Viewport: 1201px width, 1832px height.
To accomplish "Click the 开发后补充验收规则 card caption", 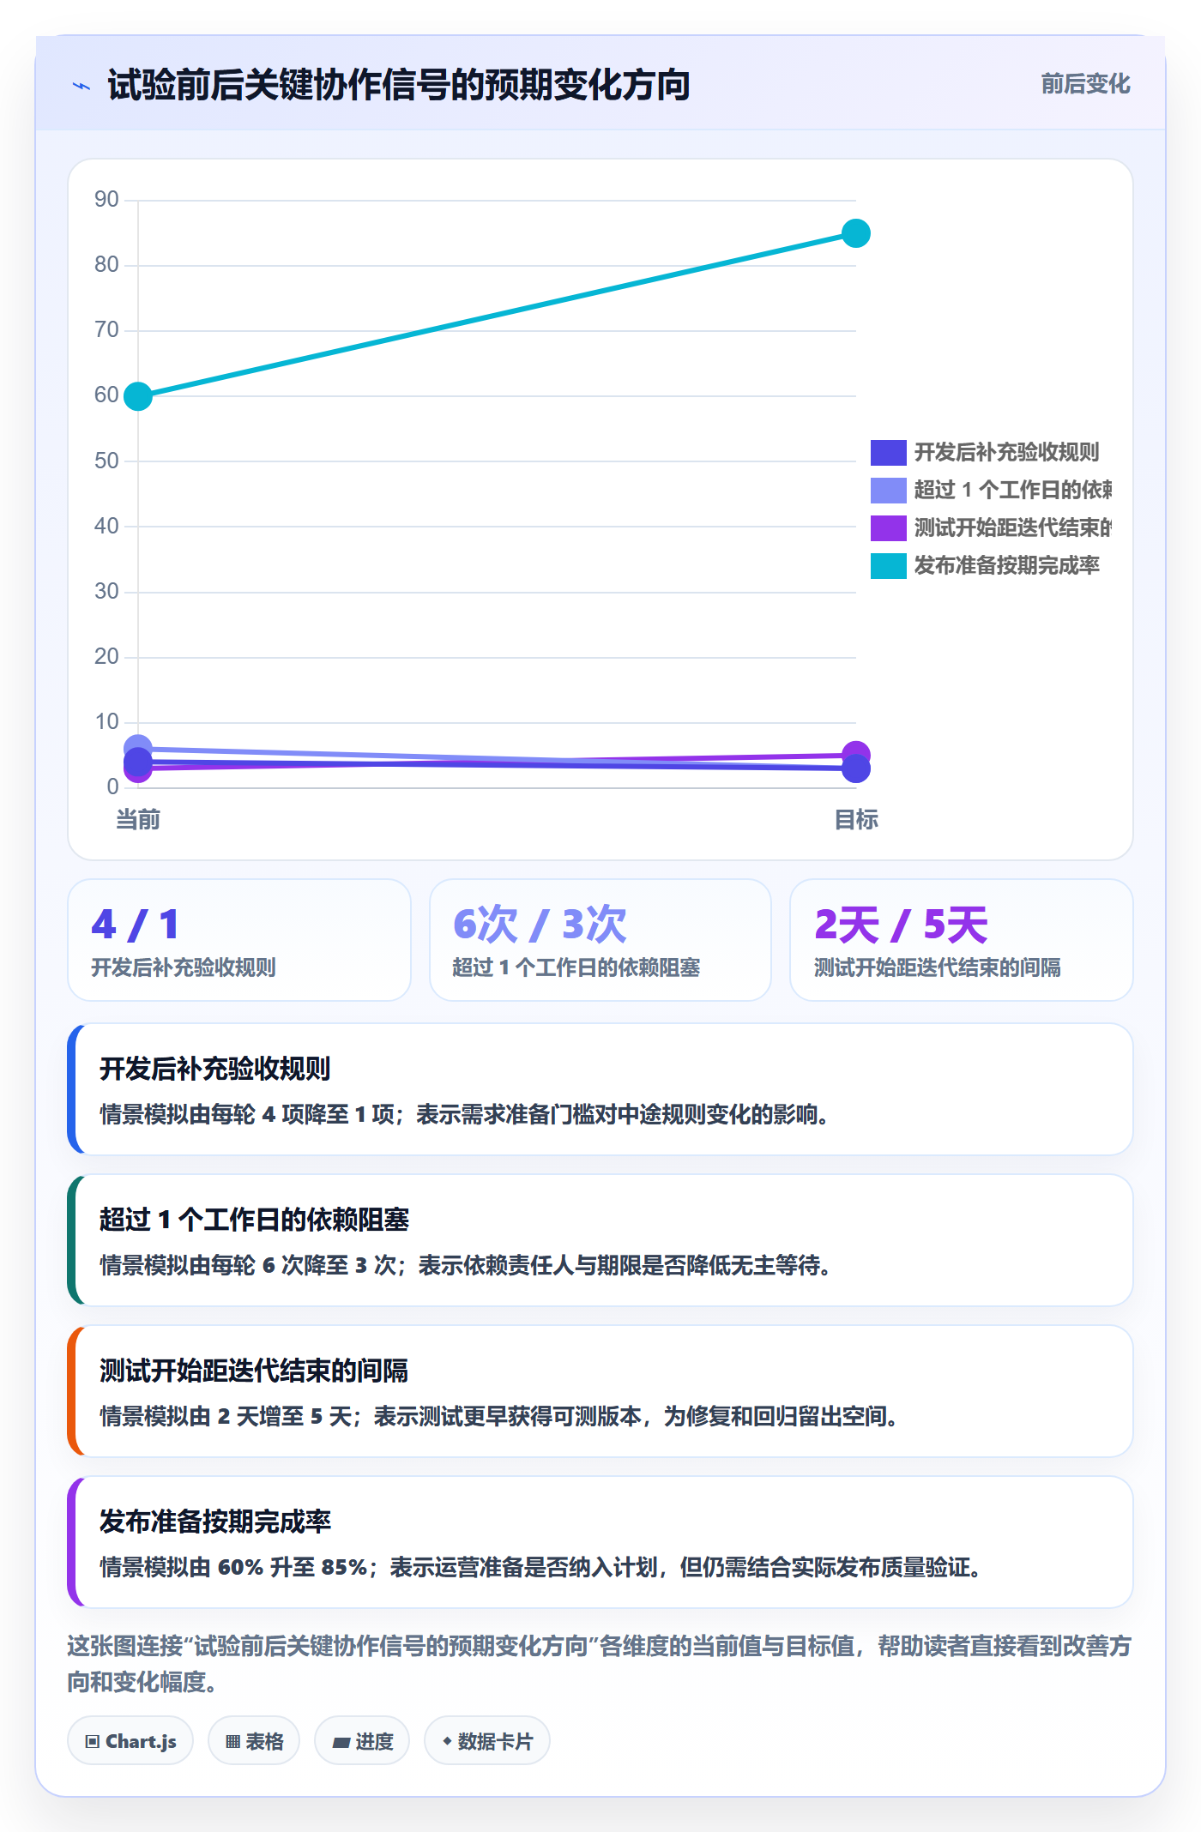I will click(184, 967).
